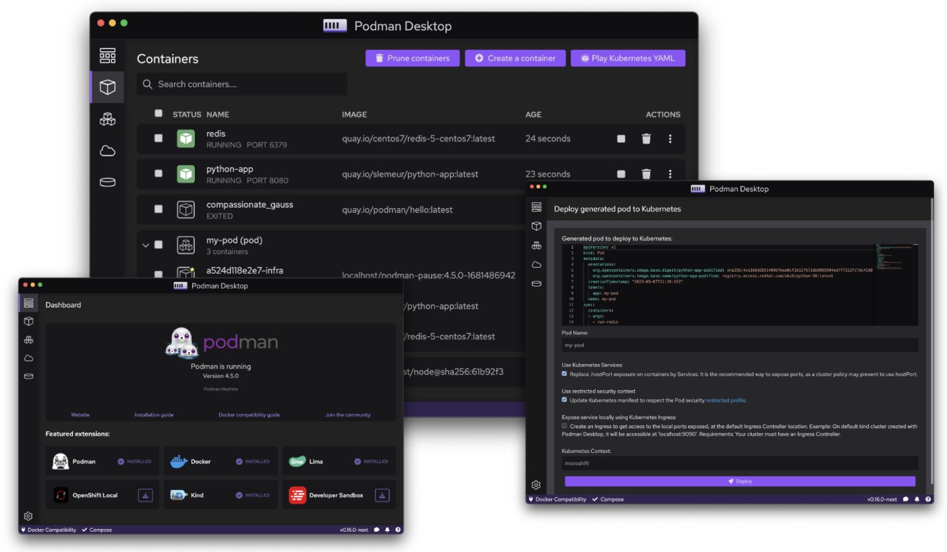This screenshot has width=947, height=552.
Task: Enable Kubernetes Ingress creation checkbox
Action: [x=565, y=426]
